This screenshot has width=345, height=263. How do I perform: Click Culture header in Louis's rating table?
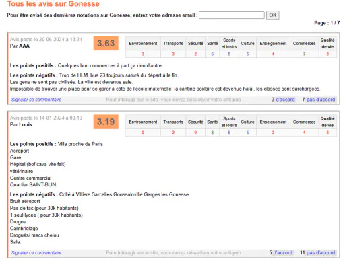point(247,122)
